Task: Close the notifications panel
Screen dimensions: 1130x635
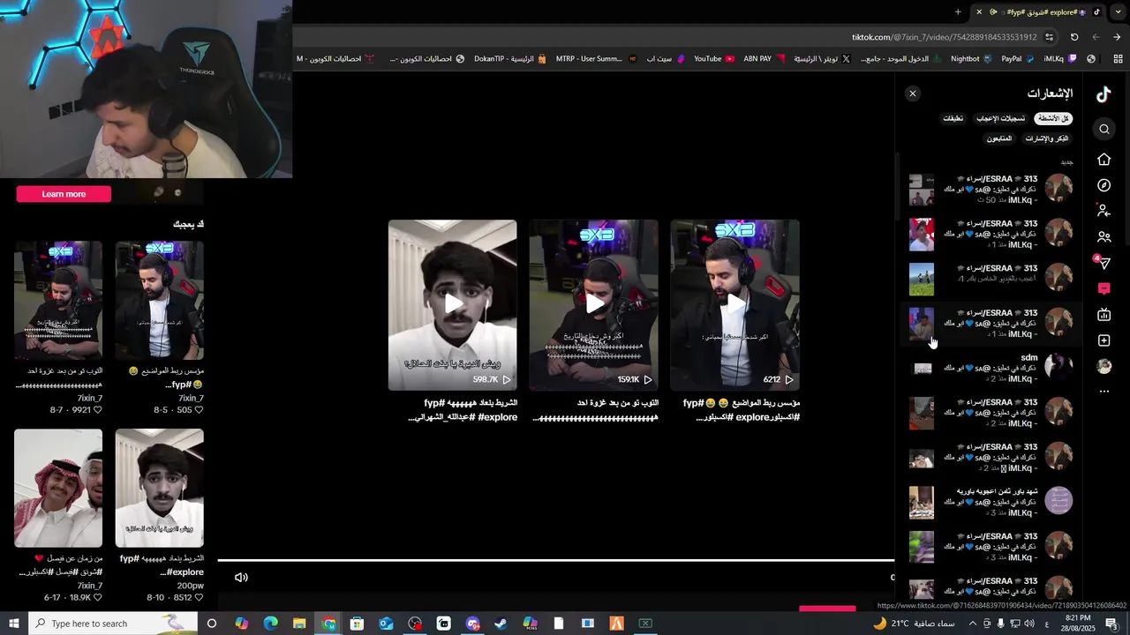Action: tap(913, 93)
